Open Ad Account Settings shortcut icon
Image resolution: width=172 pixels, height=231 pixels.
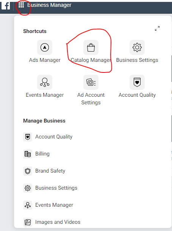pyautogui.click(x=91, y=82)
